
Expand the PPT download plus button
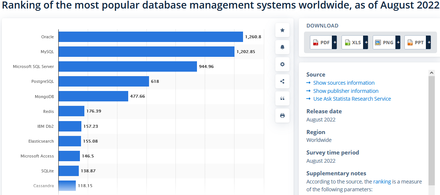pyautogui.click(x=429, y=43)
